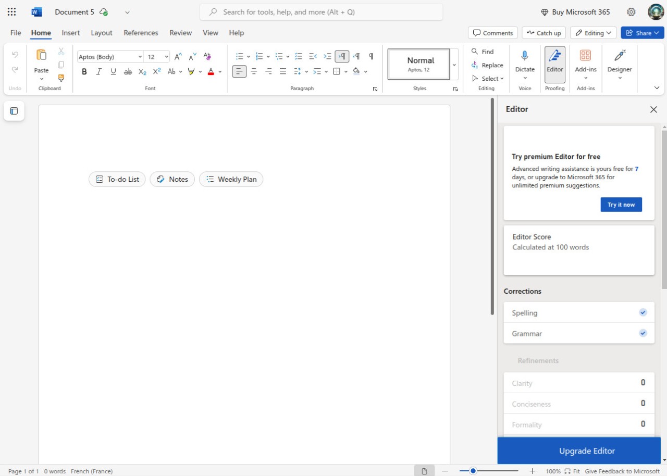This screenshot has height=476, width=667.
Task: Toggle show paragraph marks
Action: point(371,56)
